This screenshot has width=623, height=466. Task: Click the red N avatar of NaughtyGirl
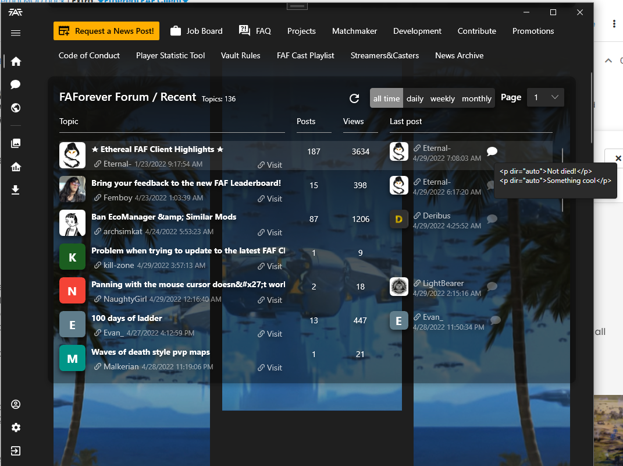[72, 291]
